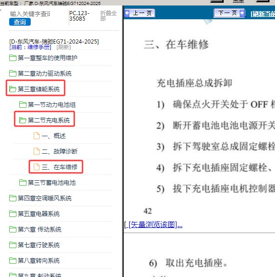
Task: Expand 第五章电器系统 folder
Action: click(38, 214)
